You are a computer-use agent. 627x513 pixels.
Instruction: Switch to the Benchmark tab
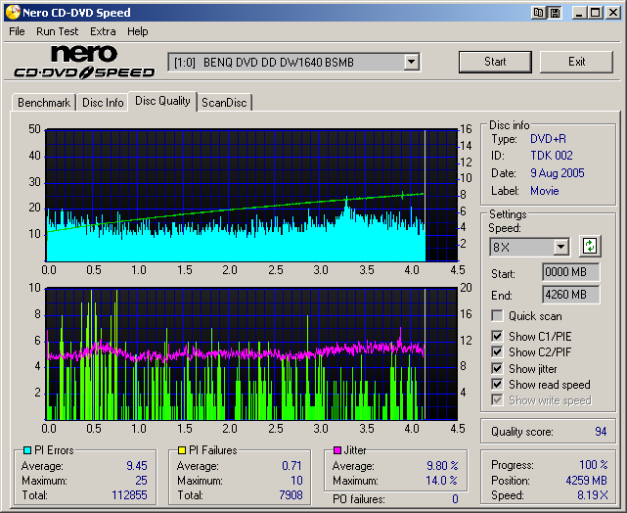[x=44, y=102]
